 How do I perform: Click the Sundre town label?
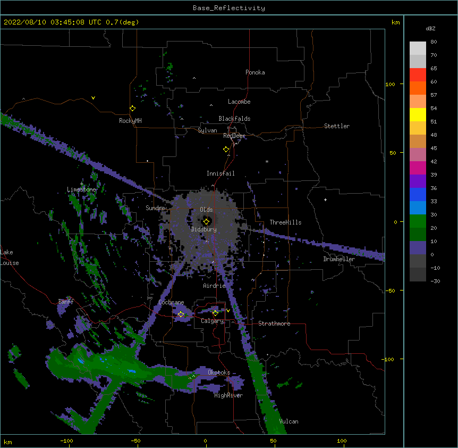click(x=155, y=208)
